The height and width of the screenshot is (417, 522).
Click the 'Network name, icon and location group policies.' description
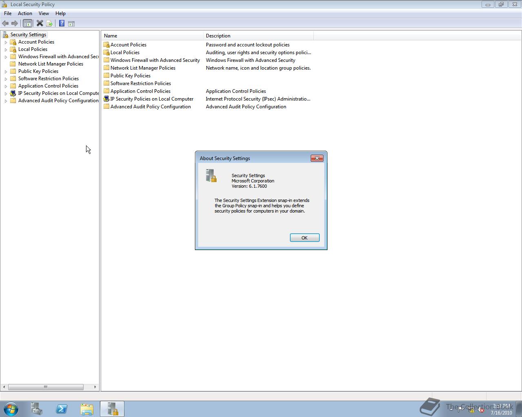point(258,68)
